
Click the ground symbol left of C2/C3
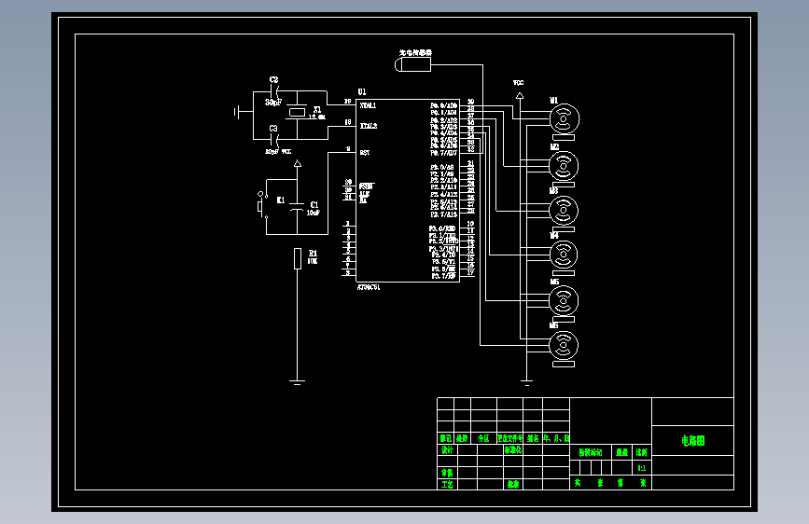coord(237,111)
